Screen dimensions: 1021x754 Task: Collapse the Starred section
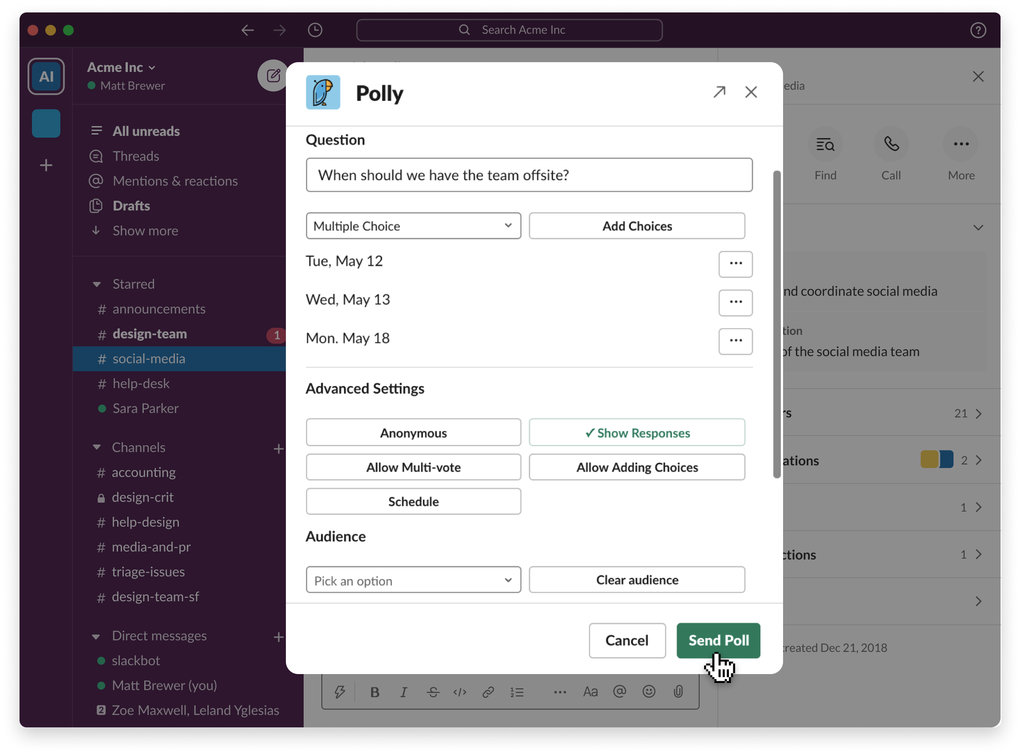tap(96, 284)
